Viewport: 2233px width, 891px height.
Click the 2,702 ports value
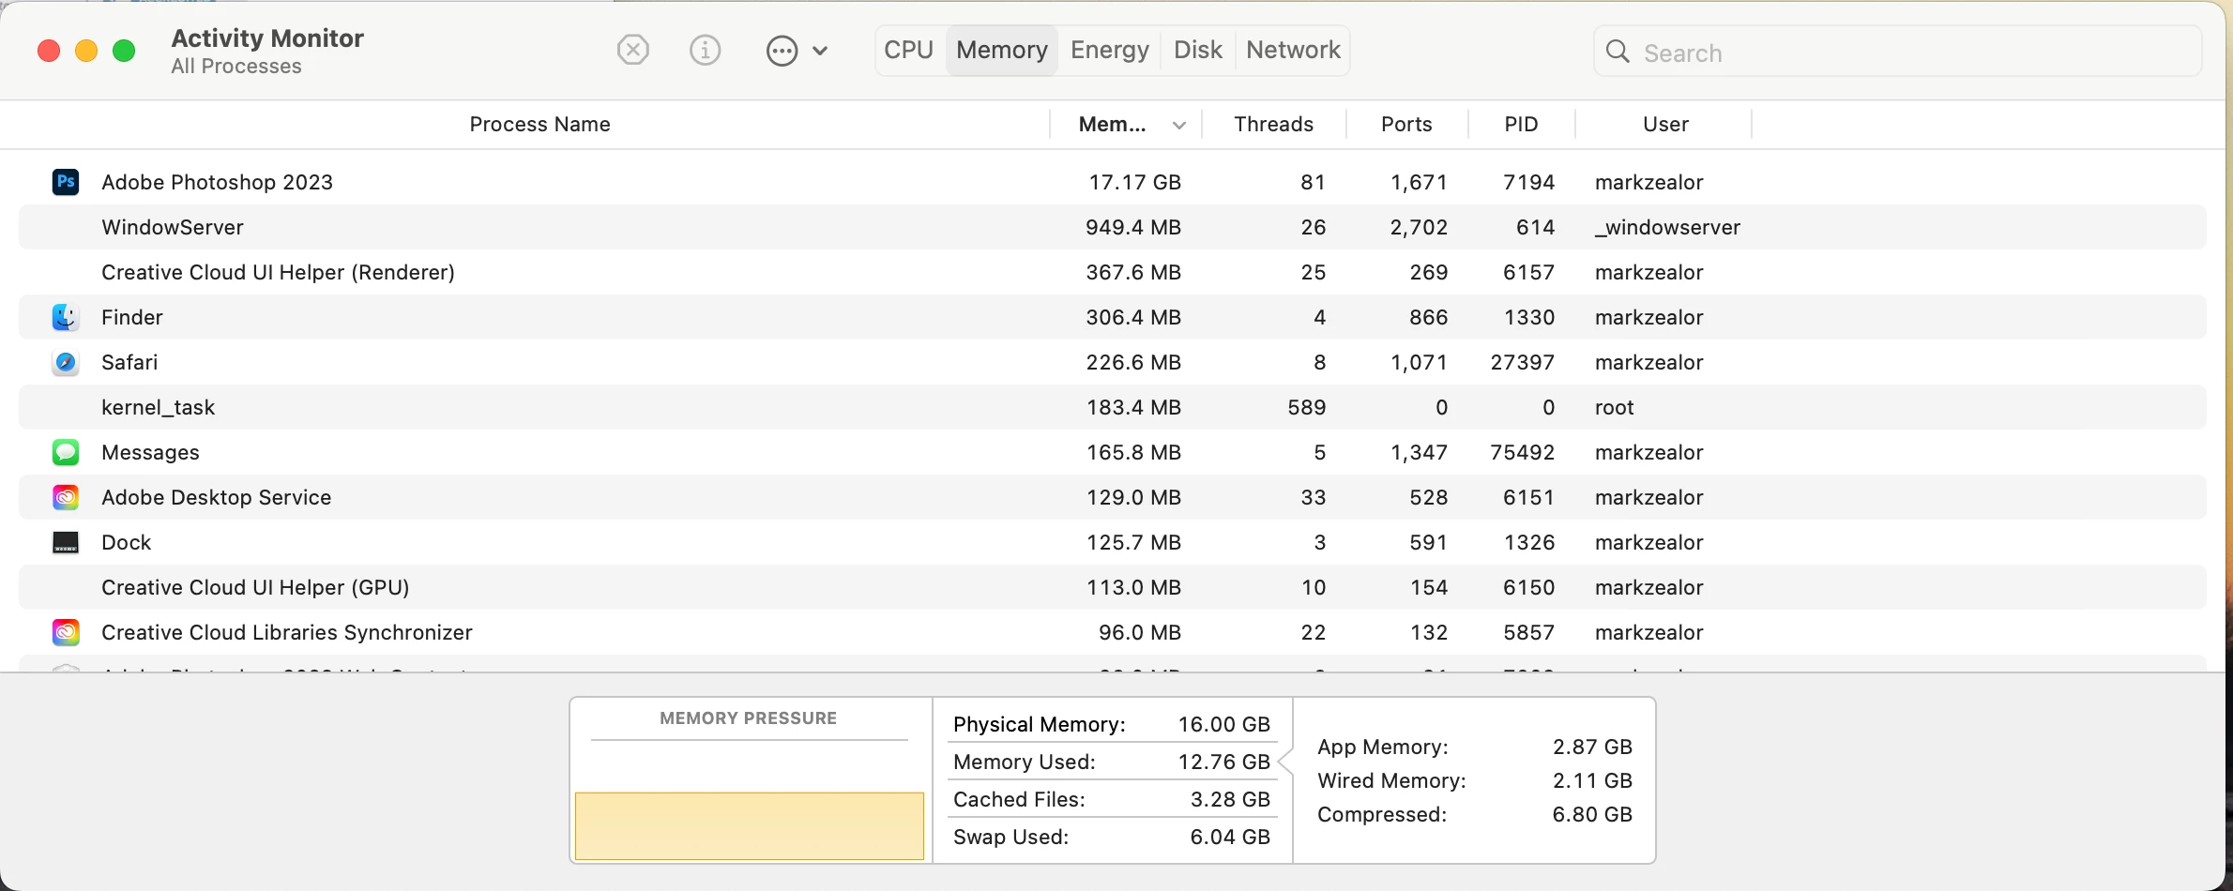click(1419, 227)
